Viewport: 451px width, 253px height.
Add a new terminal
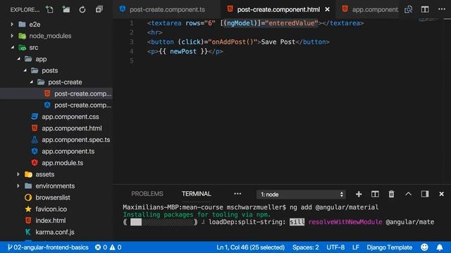point(359,194)
